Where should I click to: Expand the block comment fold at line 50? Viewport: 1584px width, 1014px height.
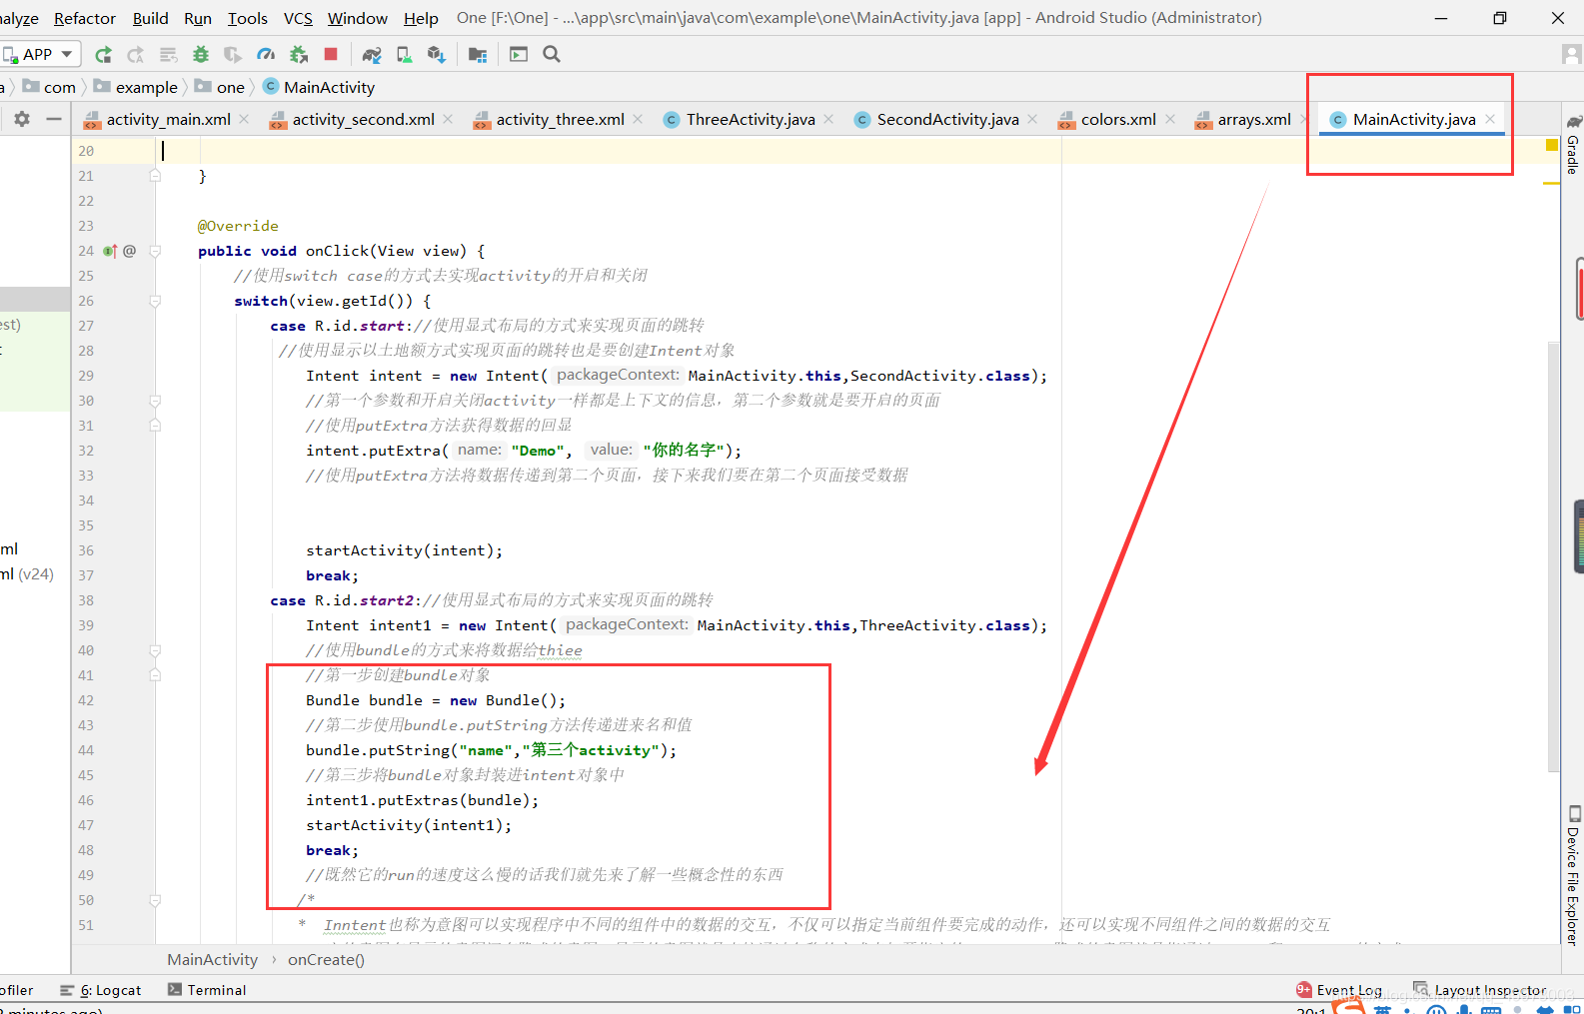point(155,900)
